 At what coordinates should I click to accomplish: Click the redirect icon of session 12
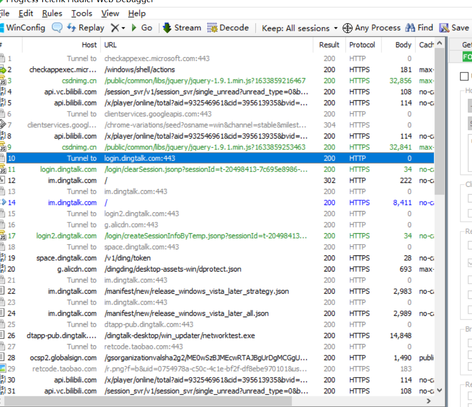tap(3, 180)
